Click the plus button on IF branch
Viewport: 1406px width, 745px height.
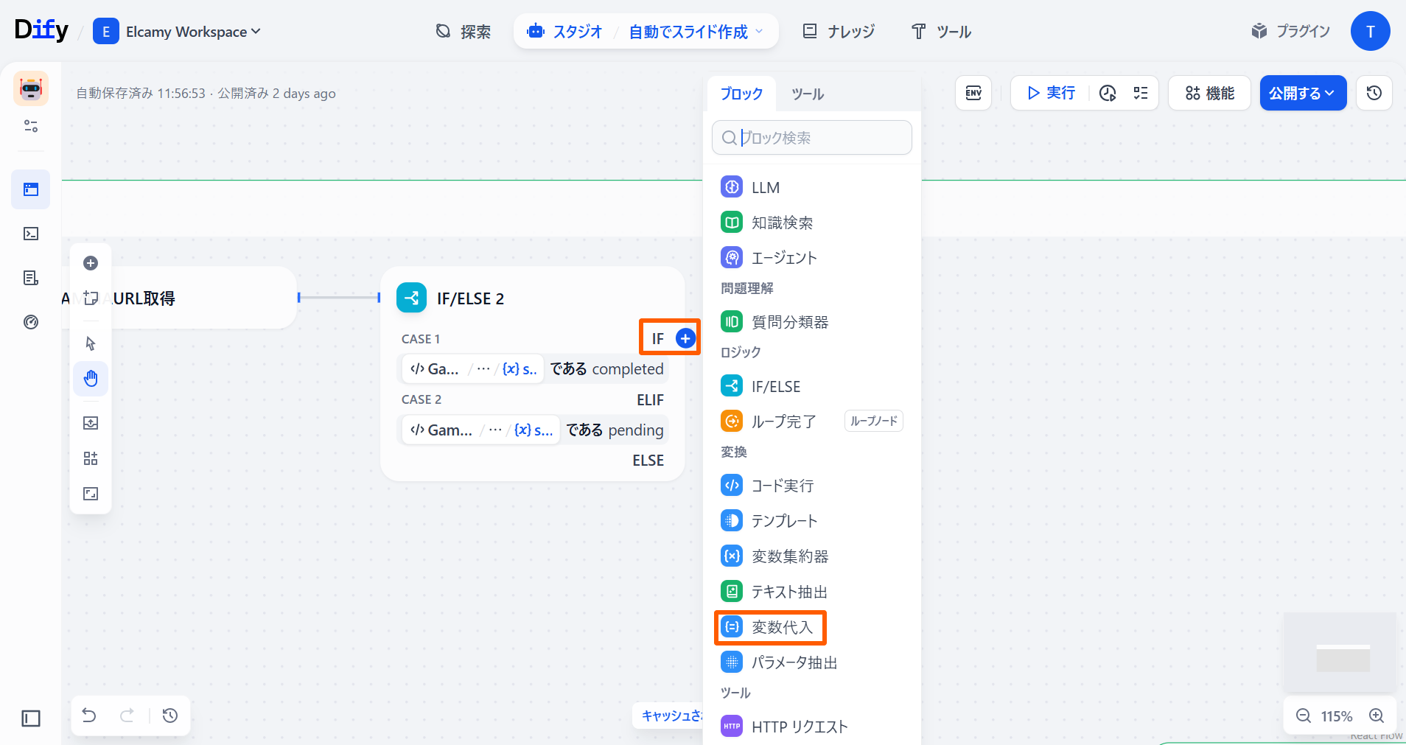point(685,338)
